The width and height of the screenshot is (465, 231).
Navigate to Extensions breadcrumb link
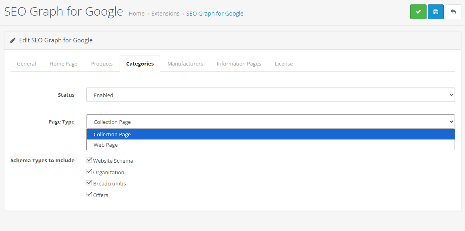(x=165, y=14)
